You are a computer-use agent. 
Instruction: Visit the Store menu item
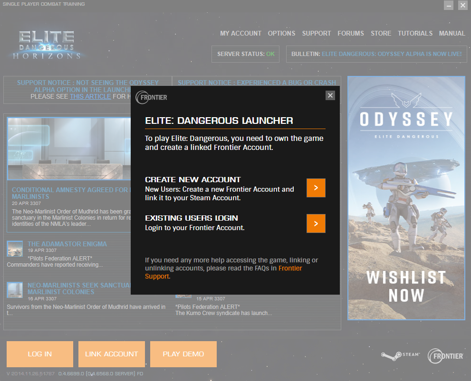coord(381,33)
